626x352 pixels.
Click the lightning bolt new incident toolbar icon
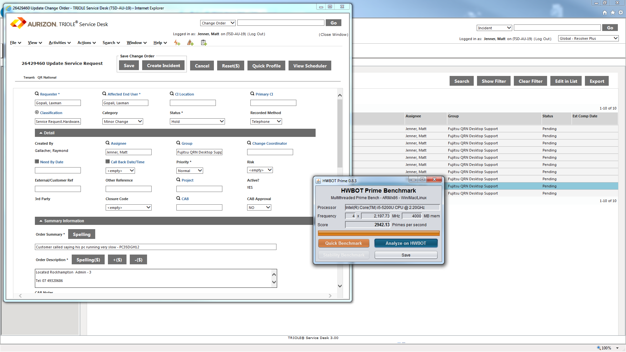click(x=177, y=43)
